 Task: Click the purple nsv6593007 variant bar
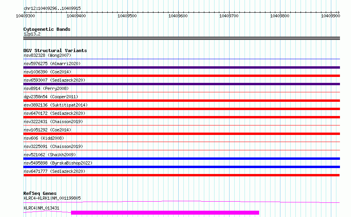[x=181, y=84]
